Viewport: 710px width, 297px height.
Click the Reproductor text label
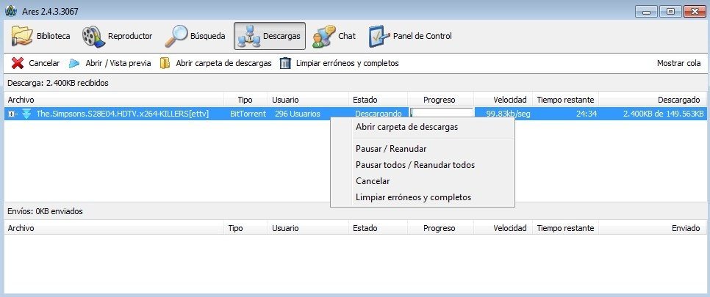130,36
